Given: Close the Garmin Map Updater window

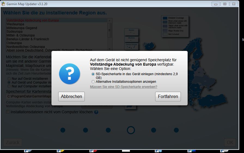Looking at the screenshot, I should [234, 4].
